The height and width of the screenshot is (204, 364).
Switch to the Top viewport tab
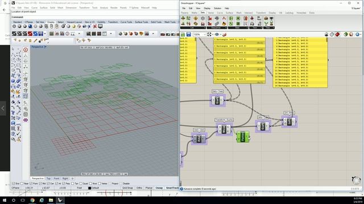[48, 178]
